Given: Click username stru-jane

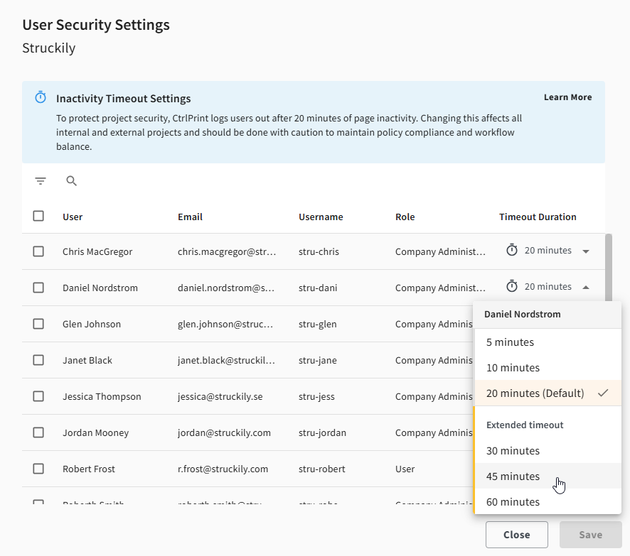Looking at the screenshot, I should tap(317, 360).
